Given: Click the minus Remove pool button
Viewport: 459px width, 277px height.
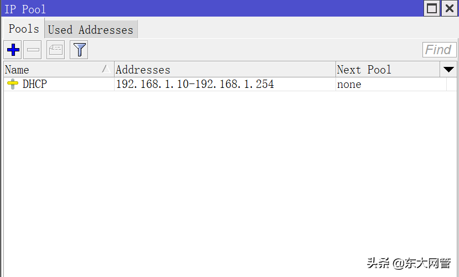Looking at the screenshot, I should [33, 50].
